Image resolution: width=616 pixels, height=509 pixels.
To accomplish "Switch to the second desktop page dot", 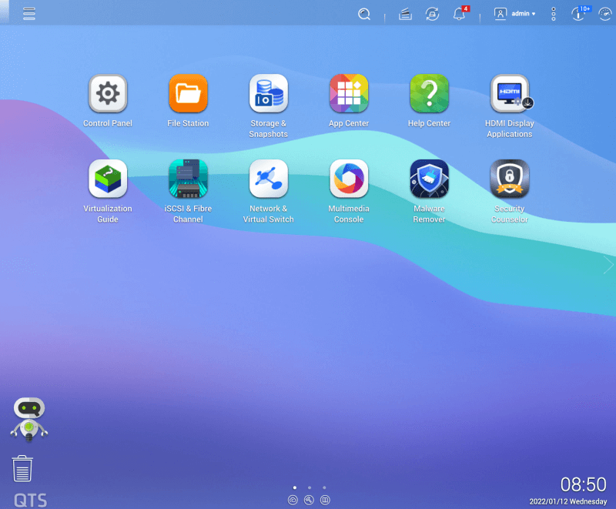I will (310, 487).
